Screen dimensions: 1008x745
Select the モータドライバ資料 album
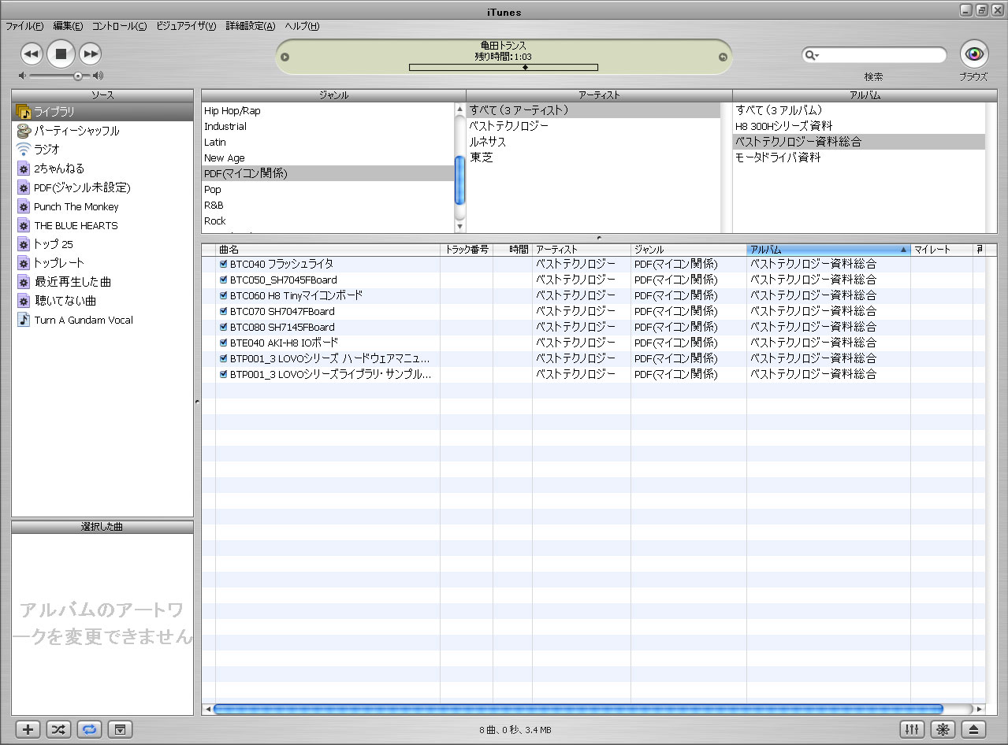point(859,158)
